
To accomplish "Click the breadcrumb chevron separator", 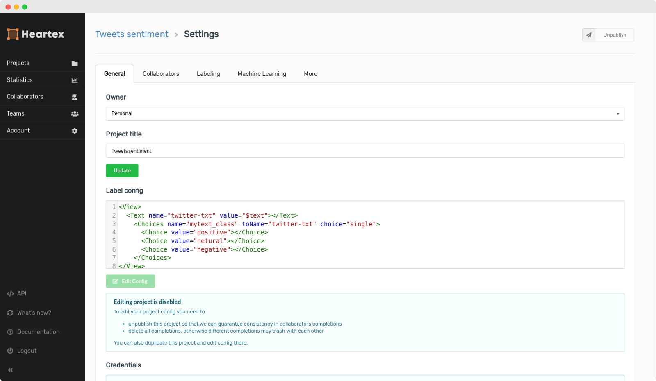I will (176, 35).
